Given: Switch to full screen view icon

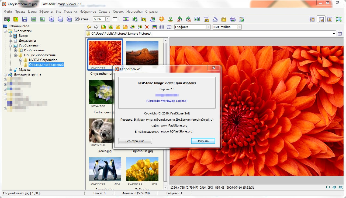Looking at the screenshot, I should coord(339,19).
